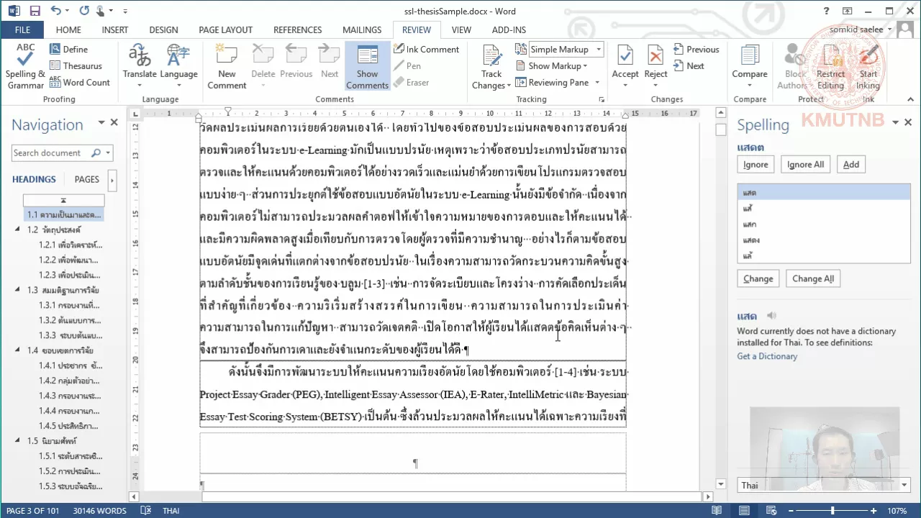Open the Compare documents menu
Screen dimensions: 921x518
pos(750,66)
